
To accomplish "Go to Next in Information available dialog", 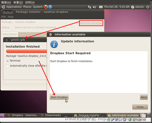I will coord(144,97).
